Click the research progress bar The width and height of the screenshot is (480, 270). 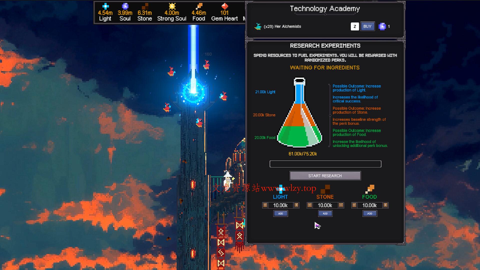click(325, 164)
